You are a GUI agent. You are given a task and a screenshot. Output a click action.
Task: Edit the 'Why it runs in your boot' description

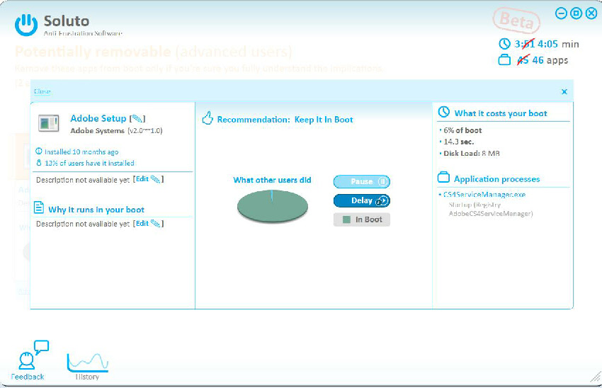pos(148,223)
